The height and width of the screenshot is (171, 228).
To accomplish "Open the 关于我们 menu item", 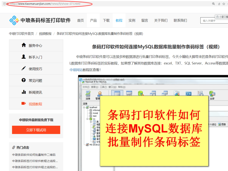I will click(161, 20).
